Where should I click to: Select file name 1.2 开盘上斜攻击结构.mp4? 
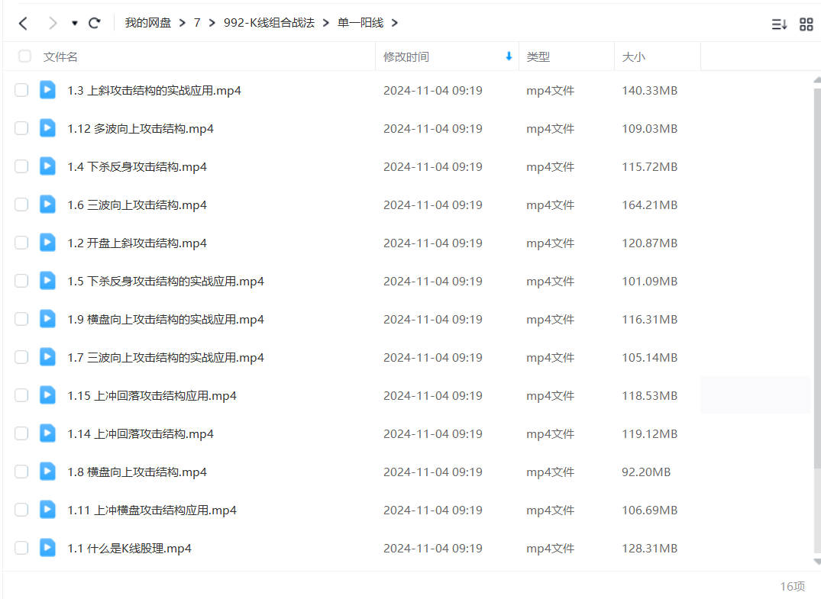point(137,243)
